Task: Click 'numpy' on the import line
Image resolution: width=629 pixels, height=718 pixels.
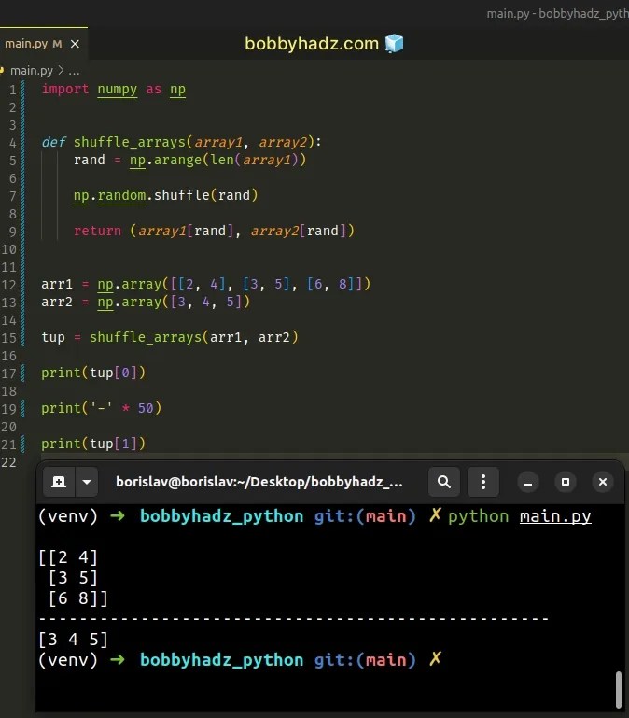Action: click(x=118, y=89)
